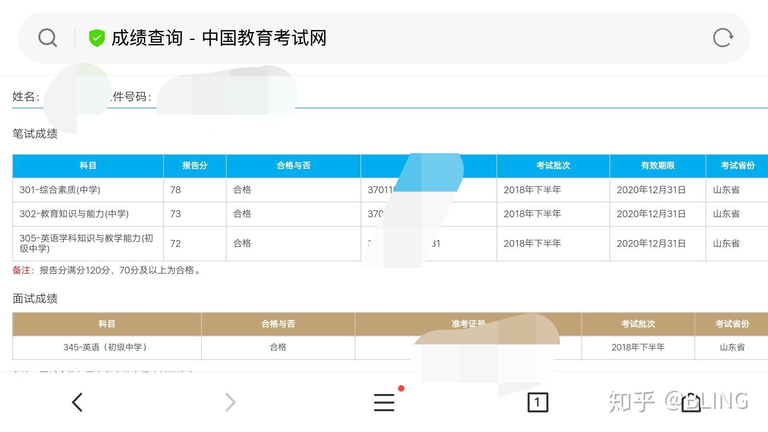
Task: Select the 备注 note about 70分 passing
Action: coord(107,270)
